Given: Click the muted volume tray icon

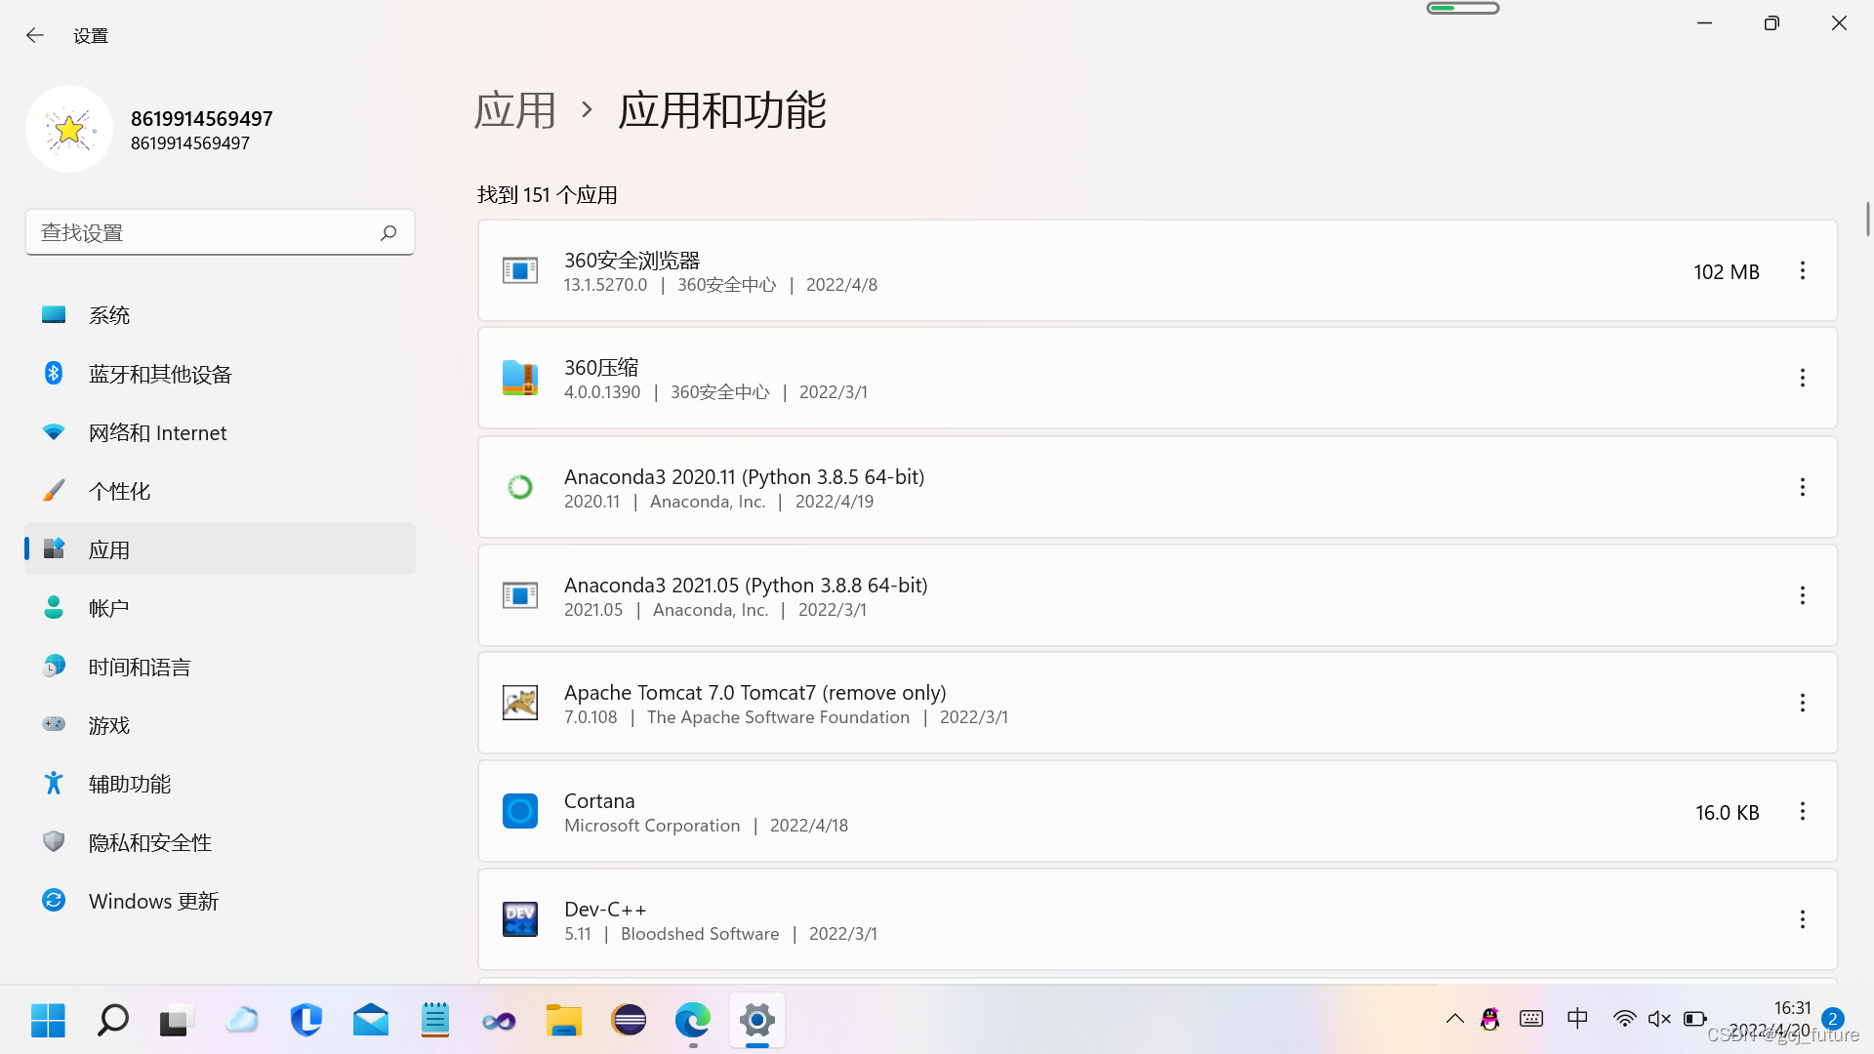Looking at the screenshot, I should 1659,1019.
